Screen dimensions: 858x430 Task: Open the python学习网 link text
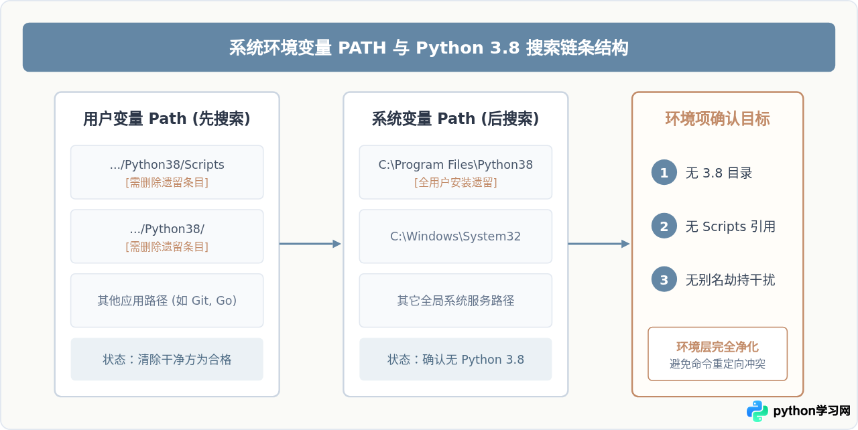[x=812, y=411]
